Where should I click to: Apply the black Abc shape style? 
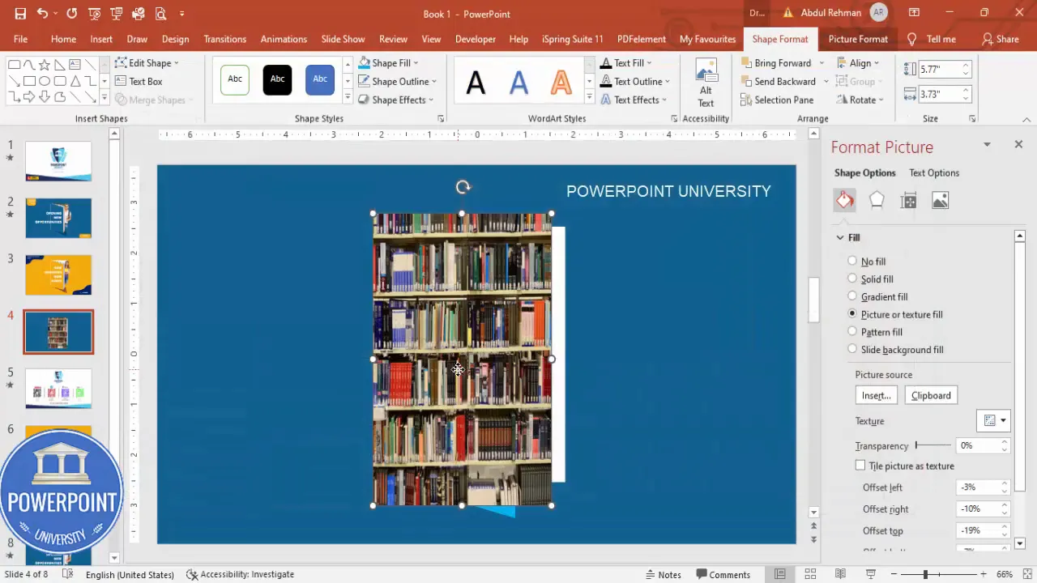pyautogui.click(x=277, y=79)
